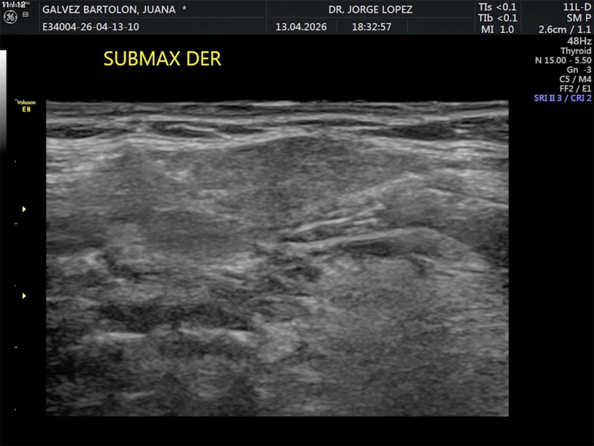Click the MI 1.0 mechanical index value
This screenshot has width=594, height=446.
(497, 29)
